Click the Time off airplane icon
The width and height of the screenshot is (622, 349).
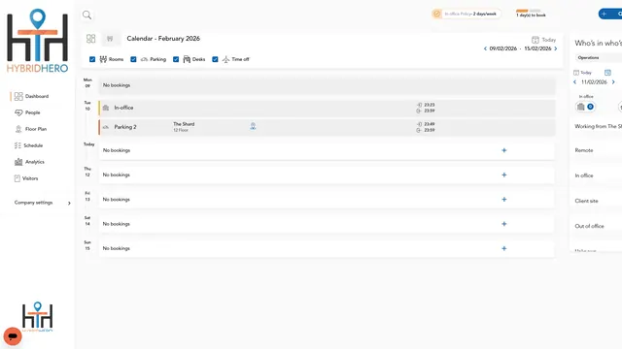225,59
